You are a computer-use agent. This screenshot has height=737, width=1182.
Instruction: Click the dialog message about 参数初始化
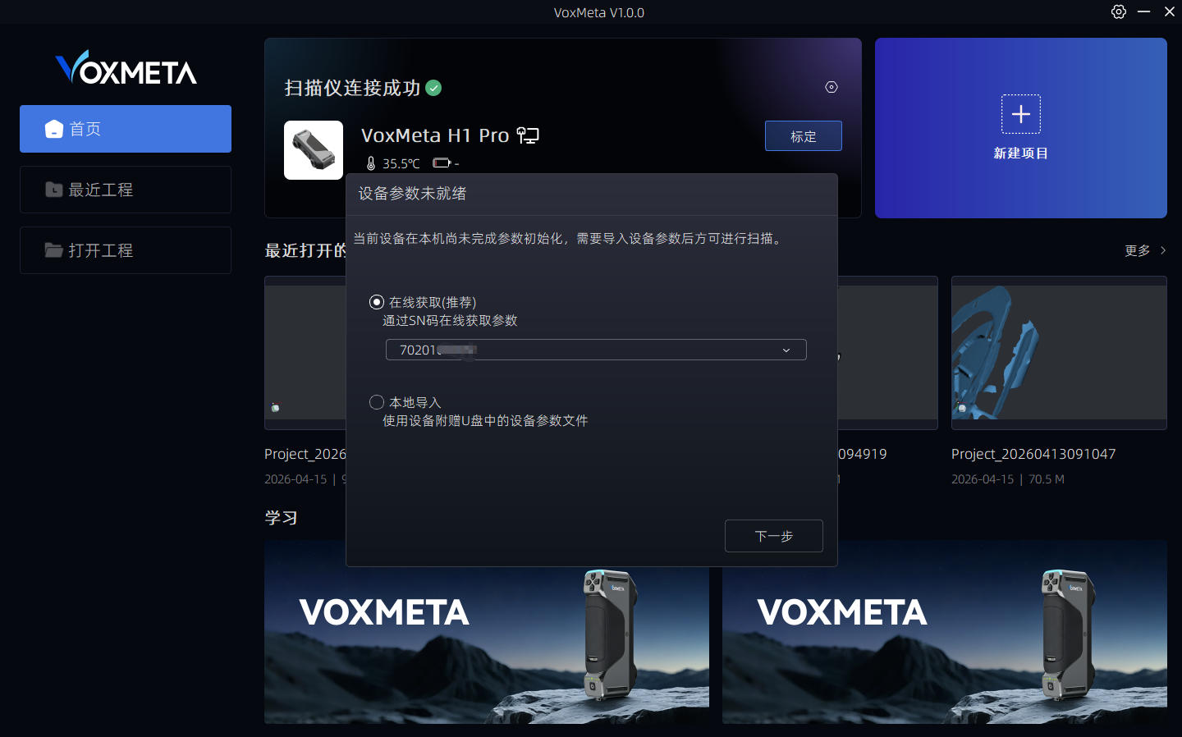point(569,239)
